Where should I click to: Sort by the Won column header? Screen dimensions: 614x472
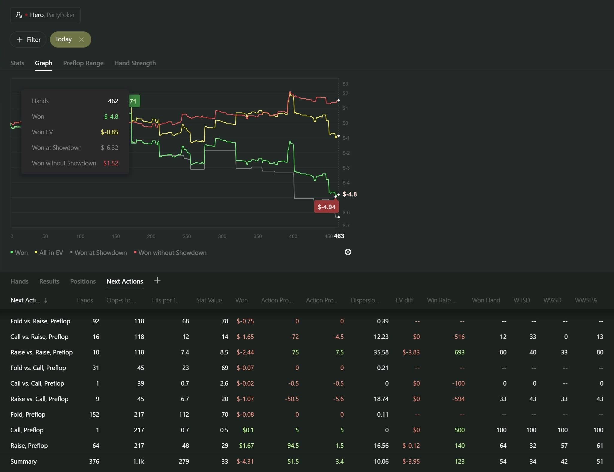tap(241, 300)
